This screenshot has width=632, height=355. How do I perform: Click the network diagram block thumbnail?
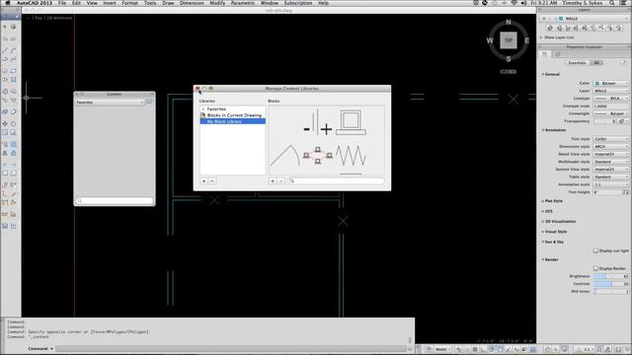pyautogui.click(x=318, y=156)
